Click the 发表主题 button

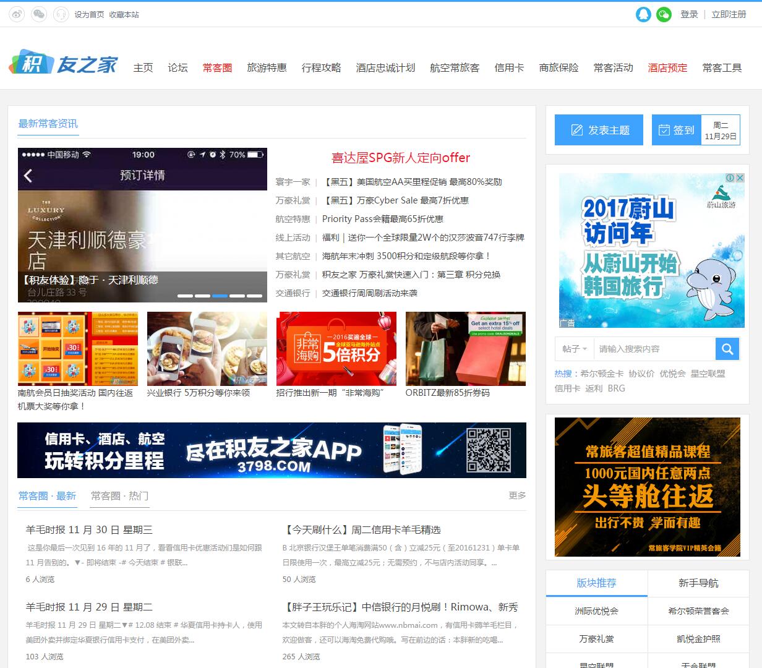pos(599,130)
